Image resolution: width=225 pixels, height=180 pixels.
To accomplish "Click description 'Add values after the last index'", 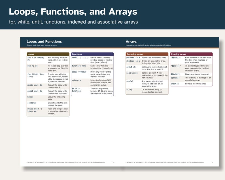I will (152, 84).
